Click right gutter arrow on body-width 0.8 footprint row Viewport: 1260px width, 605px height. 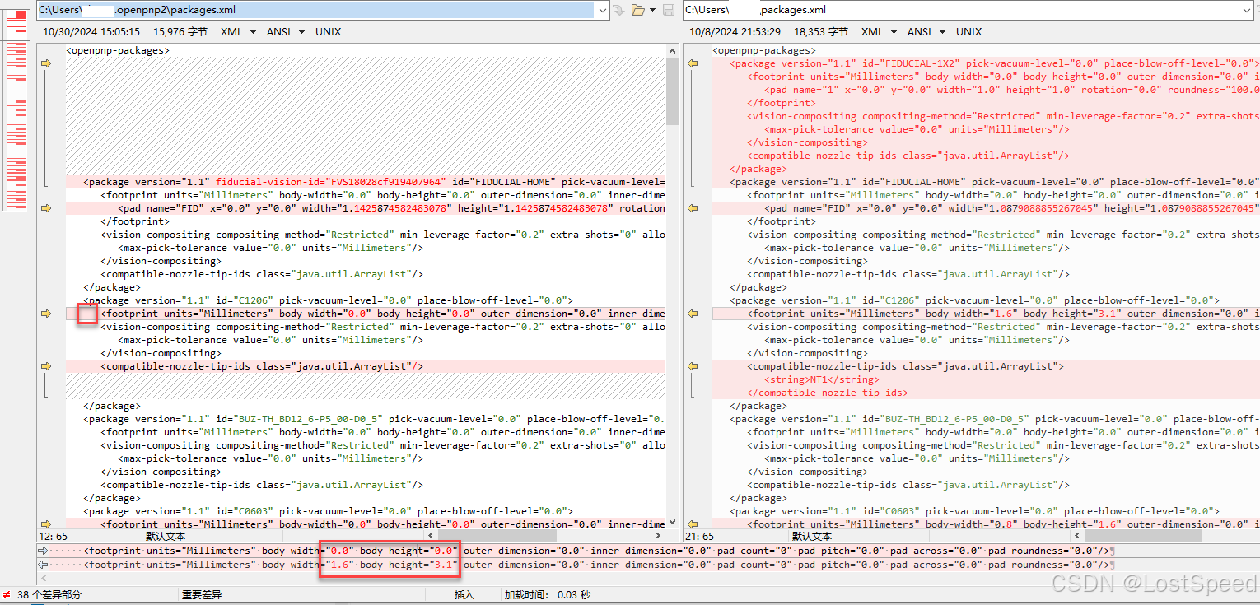(693, 524)
